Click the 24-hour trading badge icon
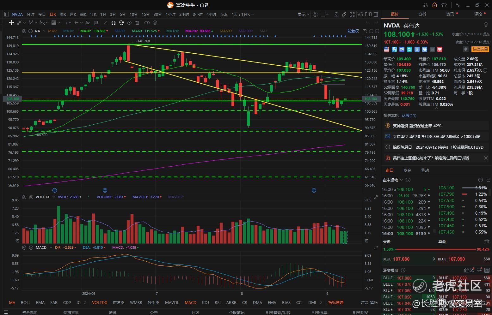 [x=402, y=49]
